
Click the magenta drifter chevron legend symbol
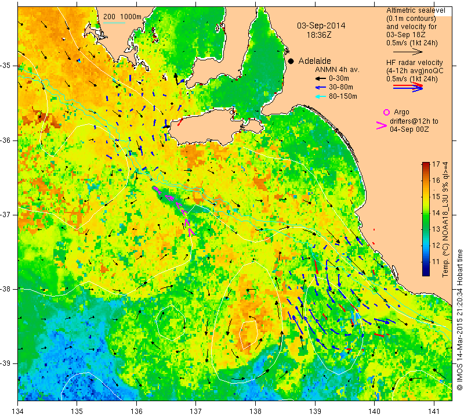tap(382, 125)
